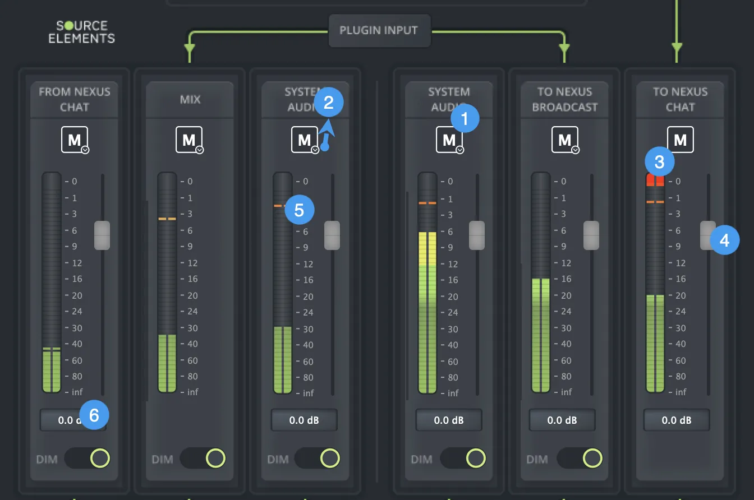Toggle DIM on To Nexus Broadcast channel
This screenshot has width=754, height=500.
(579, 459)
